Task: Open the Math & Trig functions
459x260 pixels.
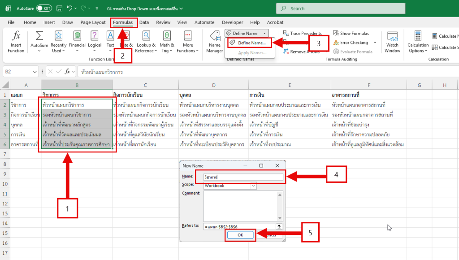Action: [x=167, y=41]
